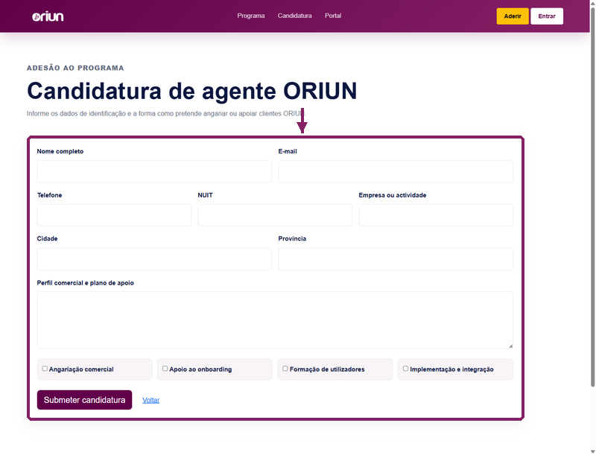Viewport: 596px width, 455px height.
Task: Tick the Angariação comercial checkbox
Action: pos(45,369)
